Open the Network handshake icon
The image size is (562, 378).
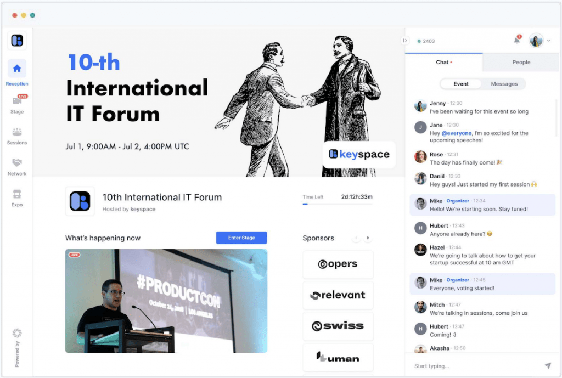tap(17, 163)
